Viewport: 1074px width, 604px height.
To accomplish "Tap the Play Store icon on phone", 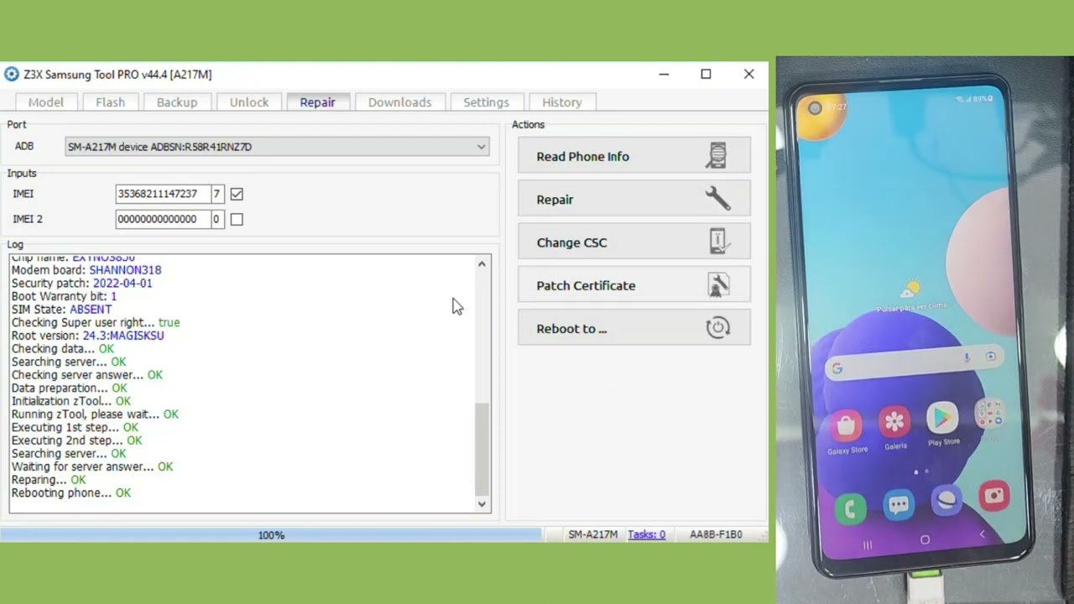I will tap(942, 418).
